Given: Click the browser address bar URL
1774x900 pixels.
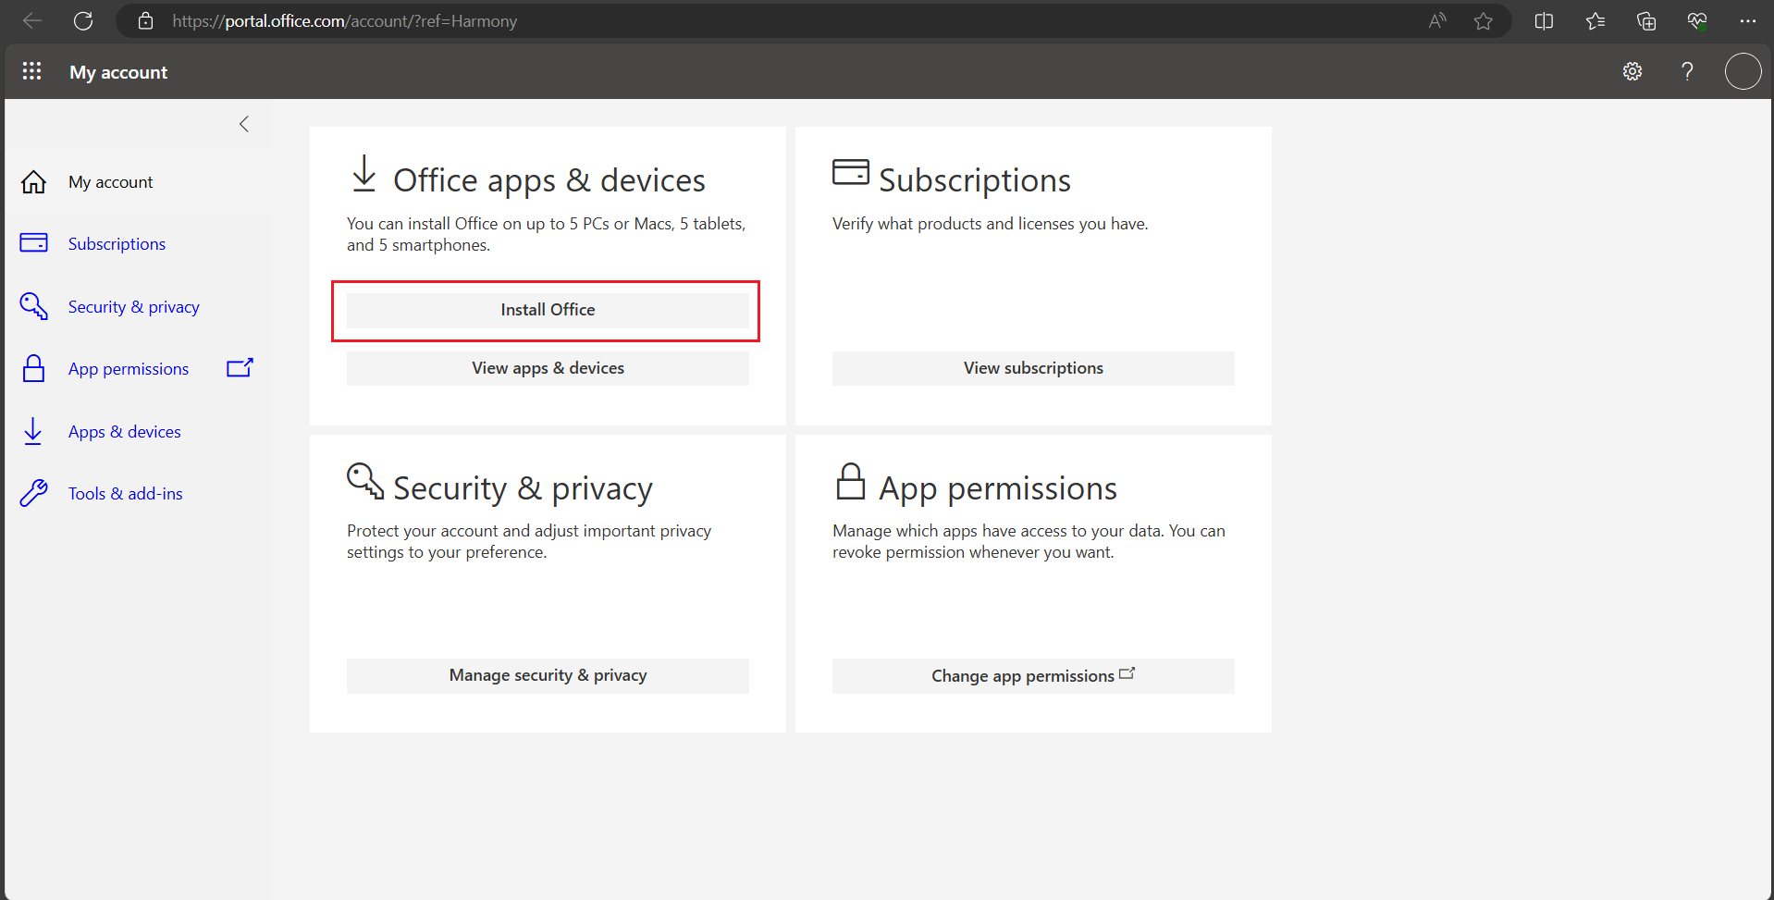Looking at the screenshot, I should [344, 20].
